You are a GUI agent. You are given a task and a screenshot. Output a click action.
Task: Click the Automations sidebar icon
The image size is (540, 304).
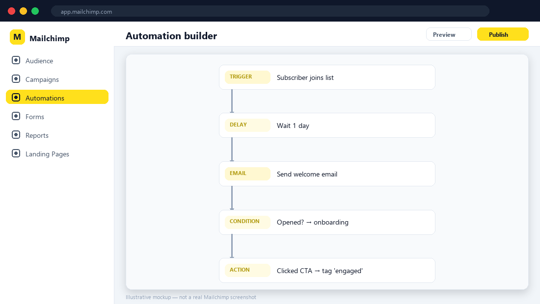click(16, 97)
